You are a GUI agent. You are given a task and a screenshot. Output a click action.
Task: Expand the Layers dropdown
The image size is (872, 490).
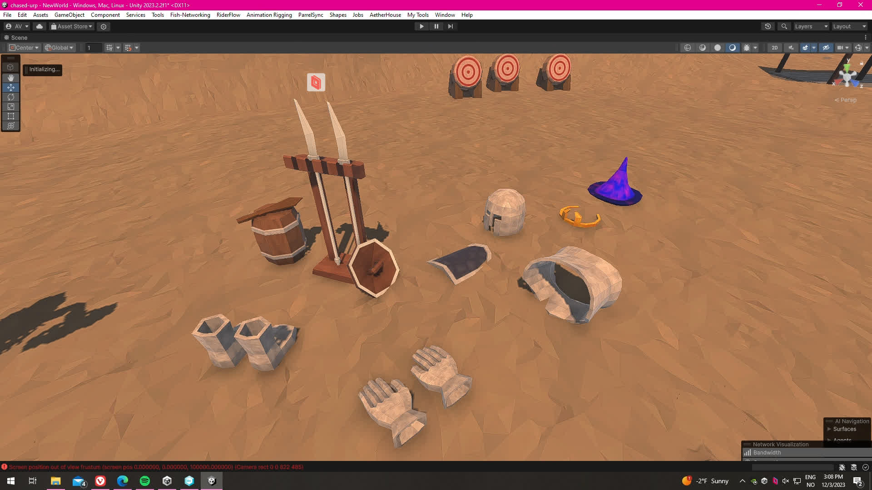click(x=811, y=26)
